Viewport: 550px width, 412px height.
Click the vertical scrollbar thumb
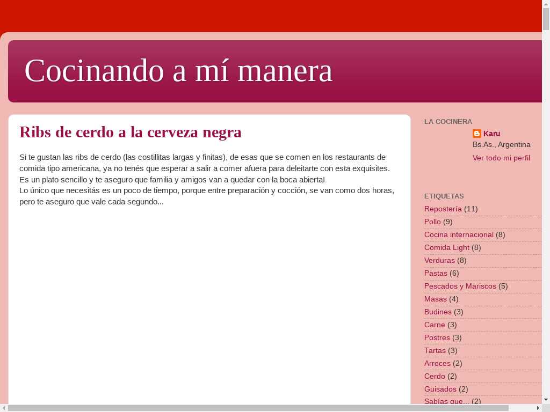coord(546,19)
